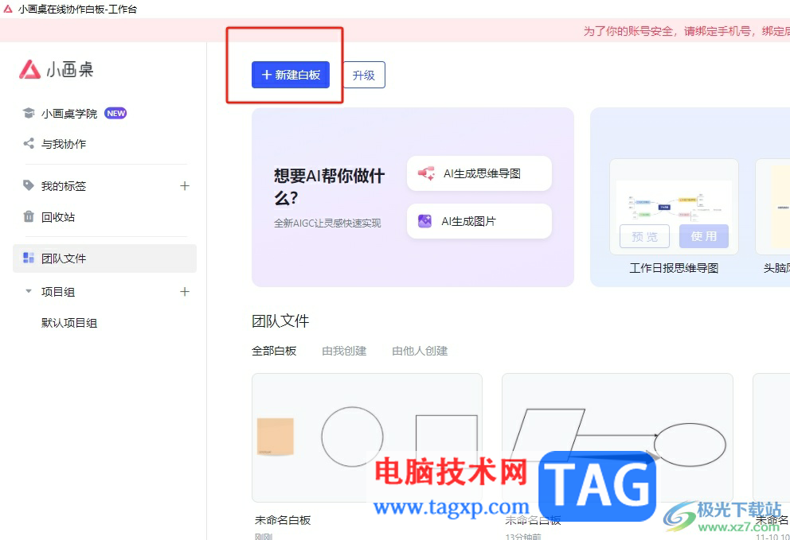Switch to 由他人创建 tab
This screenshot has width=790, height=540.
(420, 351)
